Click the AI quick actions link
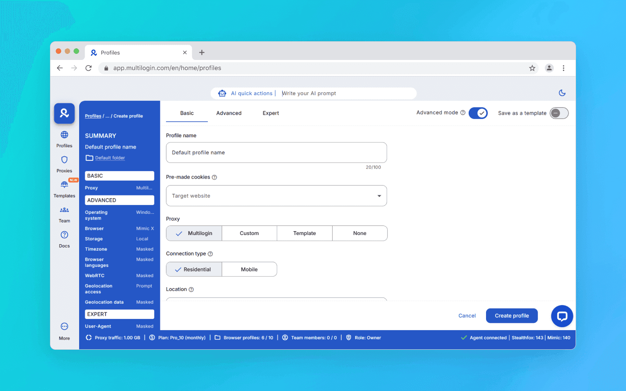 click(252, 93)
